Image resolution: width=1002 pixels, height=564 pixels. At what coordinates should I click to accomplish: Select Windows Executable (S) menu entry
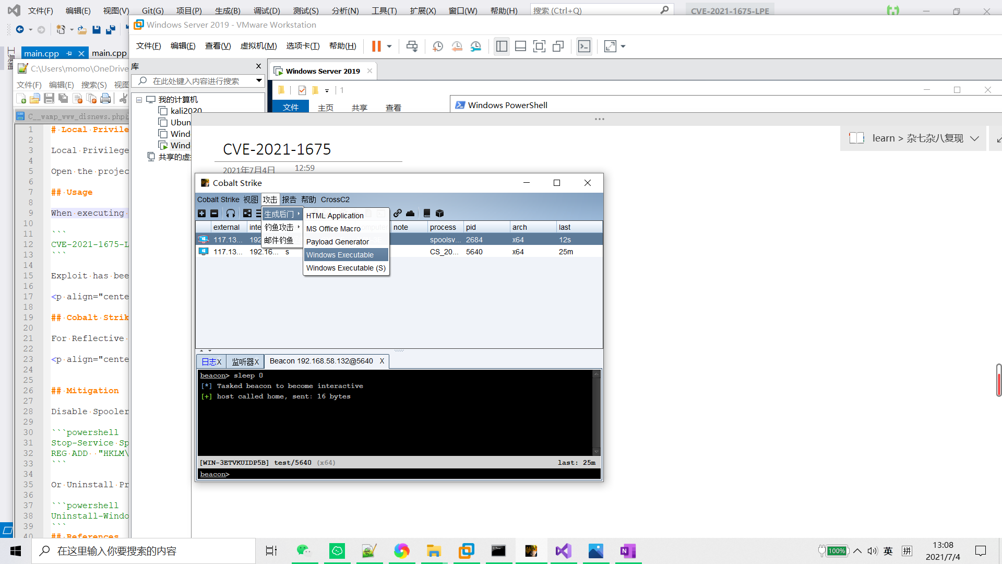[x=345, y=268]
